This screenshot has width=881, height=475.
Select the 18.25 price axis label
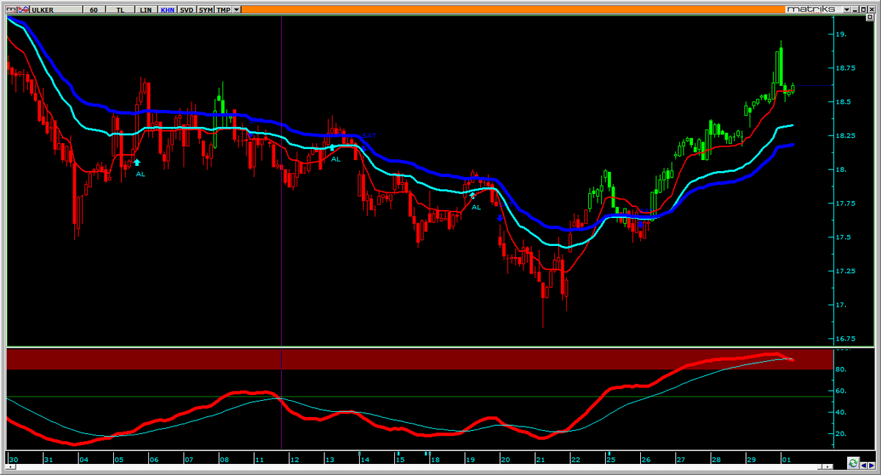coord(846,136)
